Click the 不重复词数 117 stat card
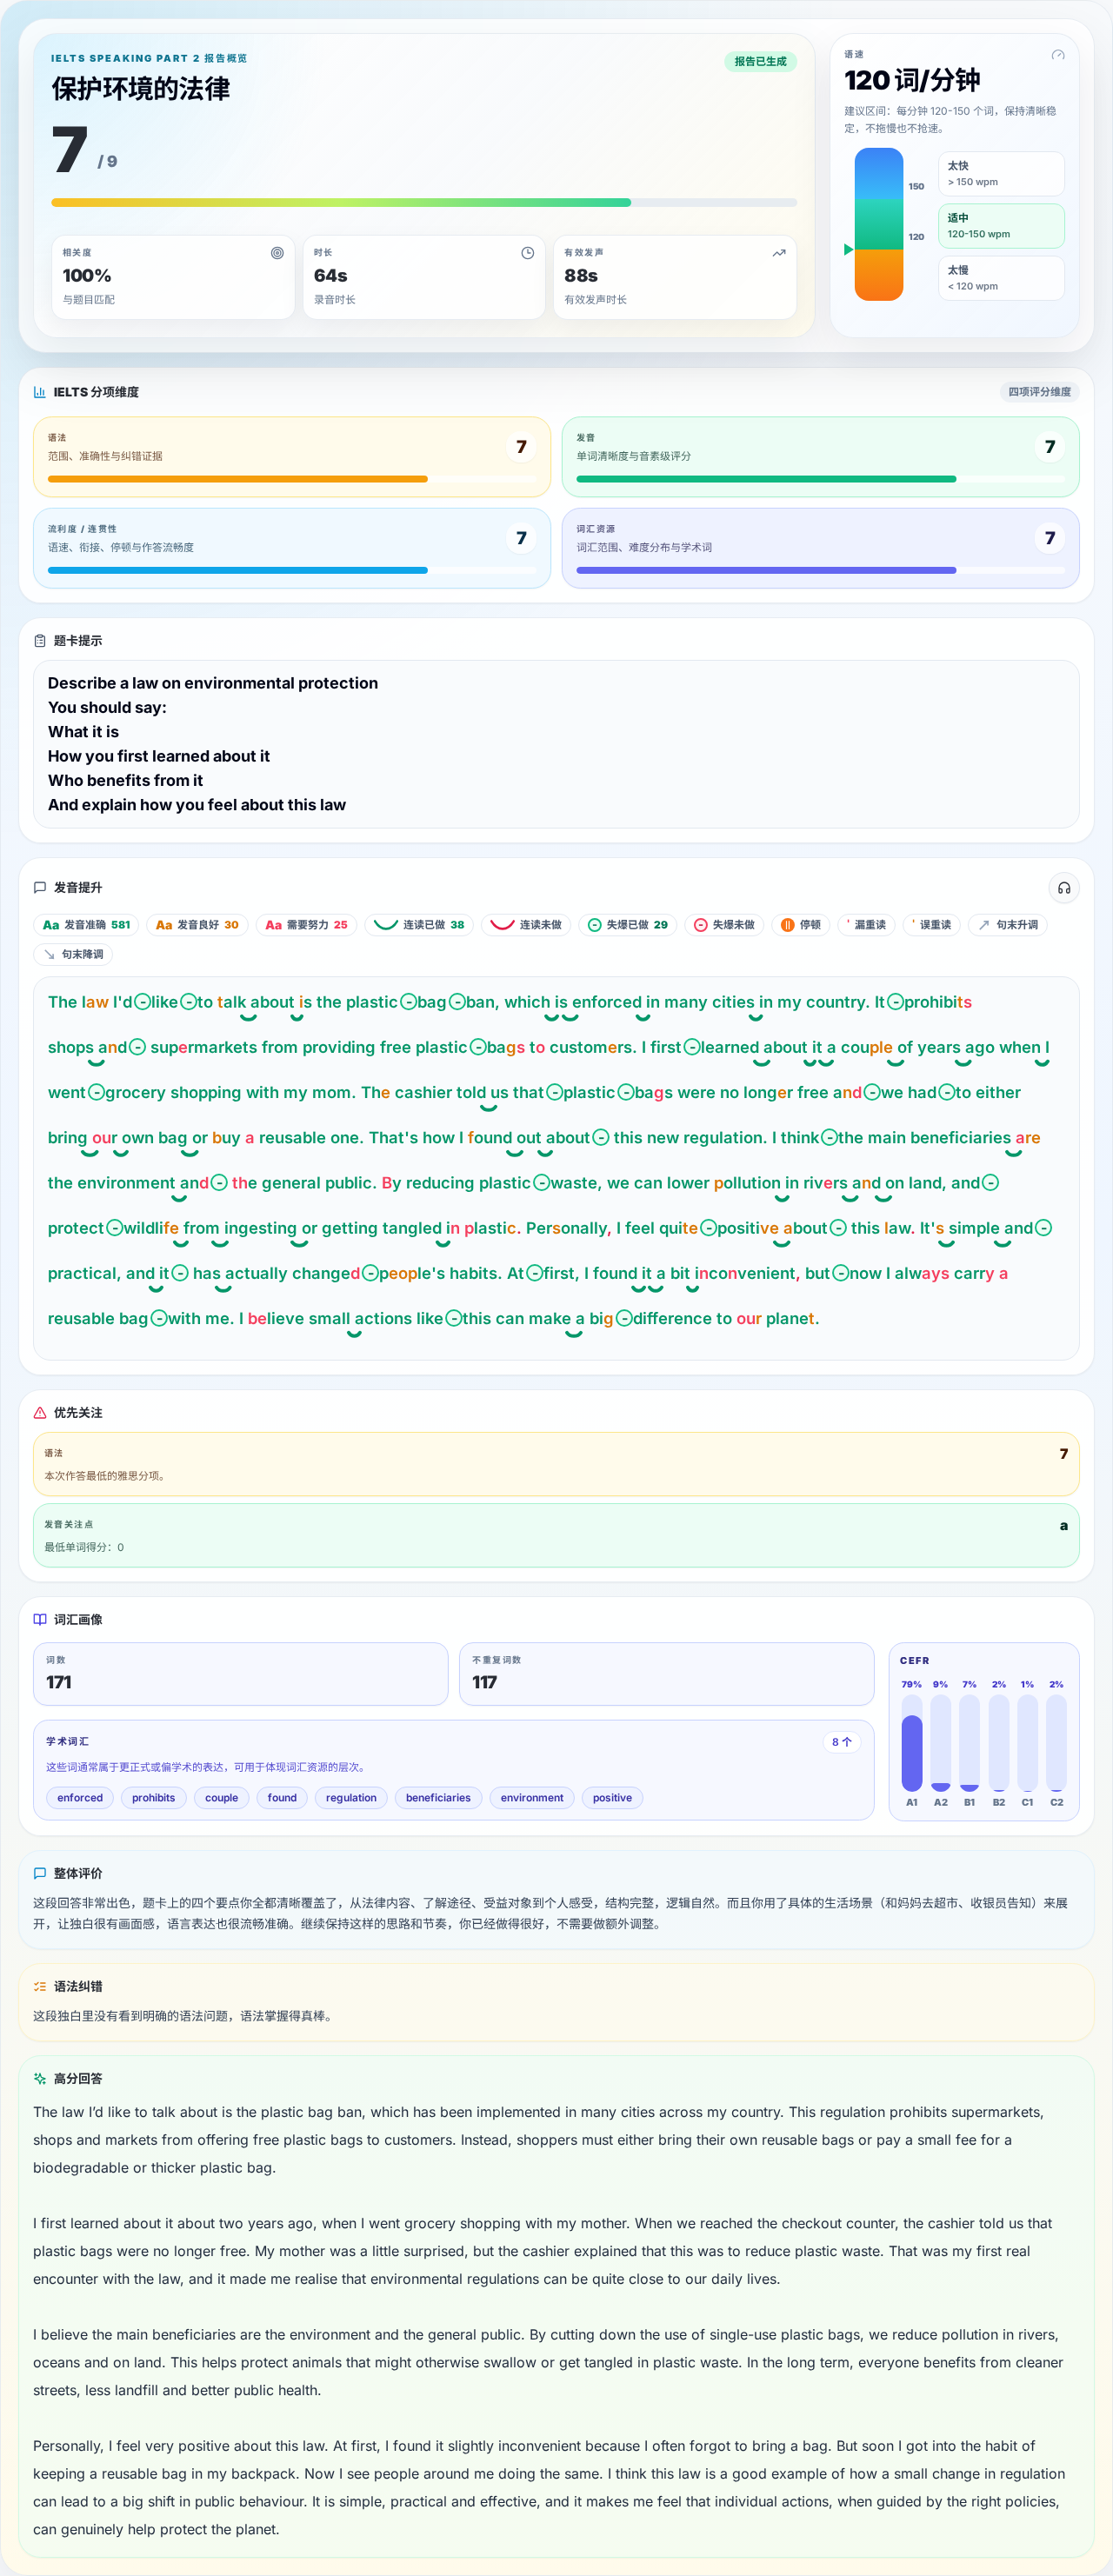Screen dimensions: 1113x2576 tap(667, 1674)
